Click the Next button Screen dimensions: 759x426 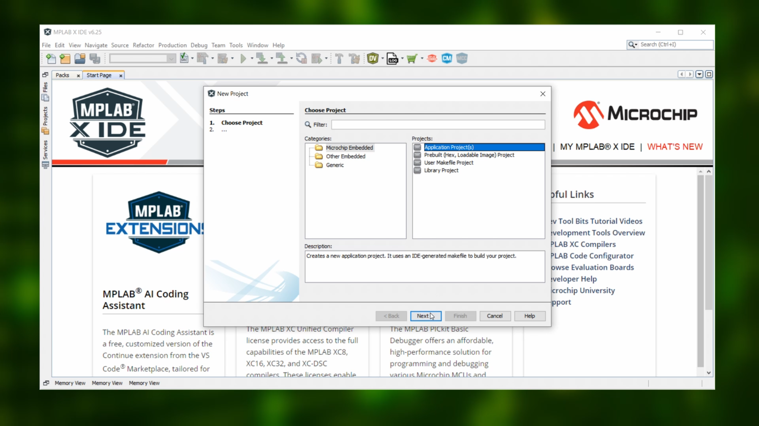[425, 316]
